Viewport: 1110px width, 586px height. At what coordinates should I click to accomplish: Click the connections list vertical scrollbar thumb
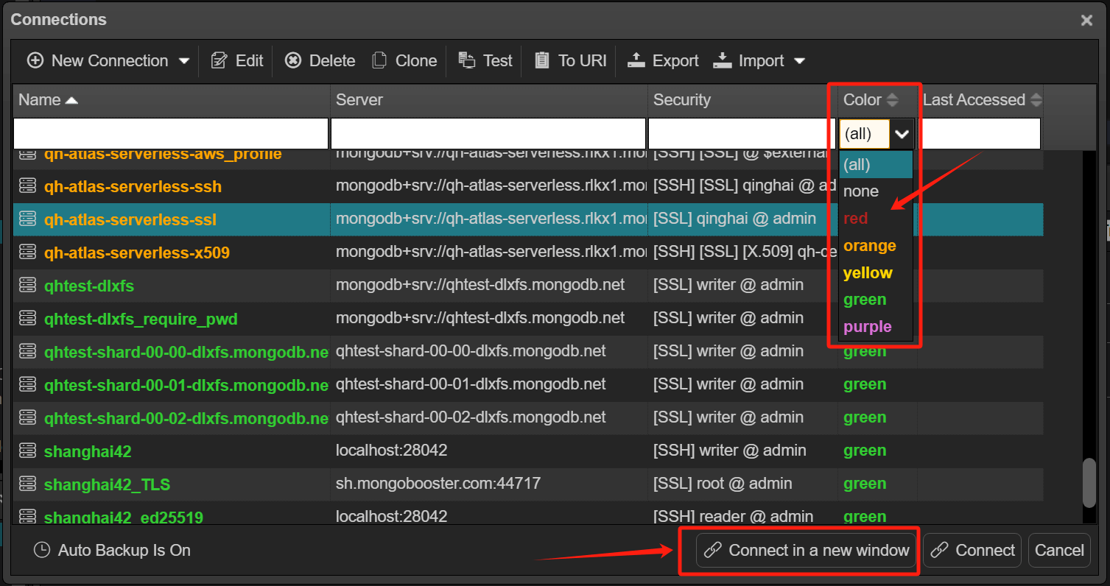pos(1089,483)
